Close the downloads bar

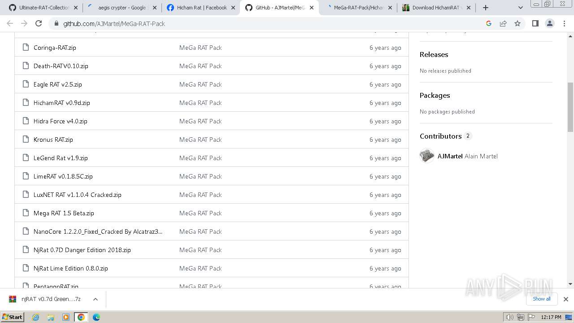[x=566, y=299]
